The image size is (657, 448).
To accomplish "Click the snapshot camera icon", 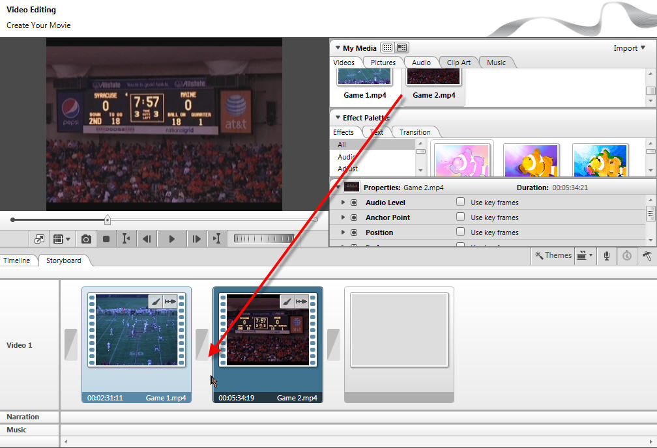I will point(86,239).
